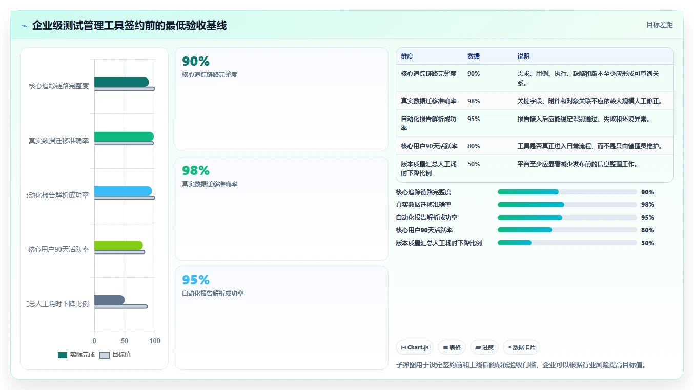694x390 pixels.
Task: Select the blue 自动化报告解析成功率 chart bar
Action: [x=123, y=191]
